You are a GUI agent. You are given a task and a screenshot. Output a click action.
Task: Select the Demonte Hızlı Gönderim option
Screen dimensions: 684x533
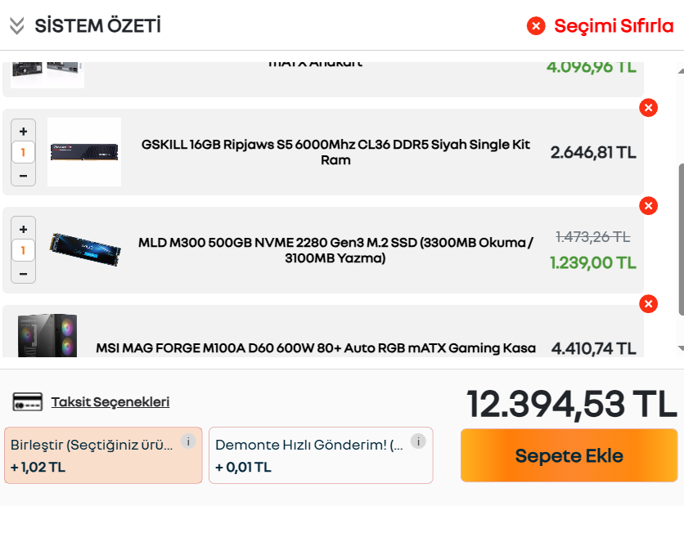point(311,455)
